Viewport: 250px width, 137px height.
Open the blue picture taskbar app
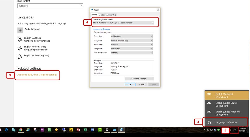pos(114,130)
